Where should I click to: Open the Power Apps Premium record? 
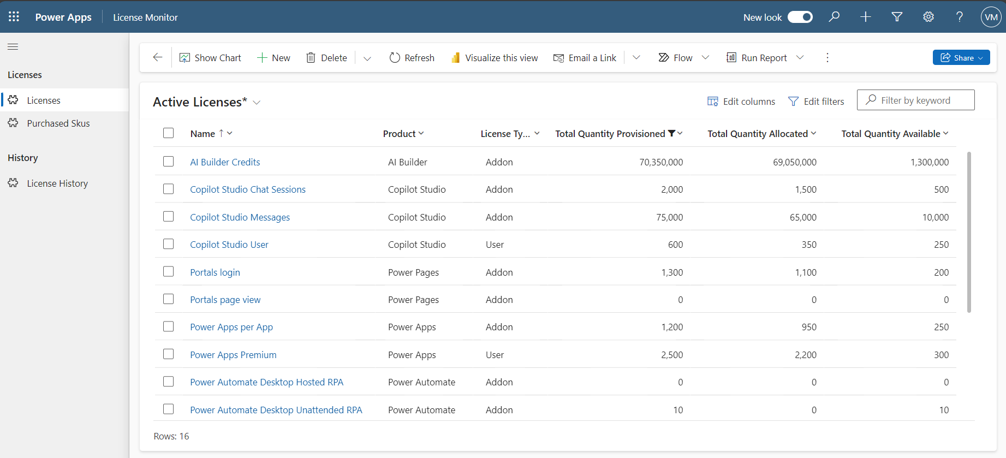click(x=233, y=355)
